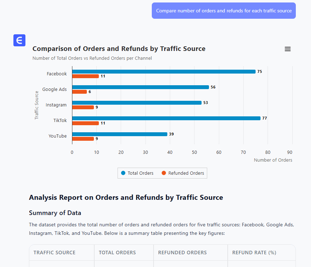Select Google Ads total orders bar (56)

click(140, 87)
